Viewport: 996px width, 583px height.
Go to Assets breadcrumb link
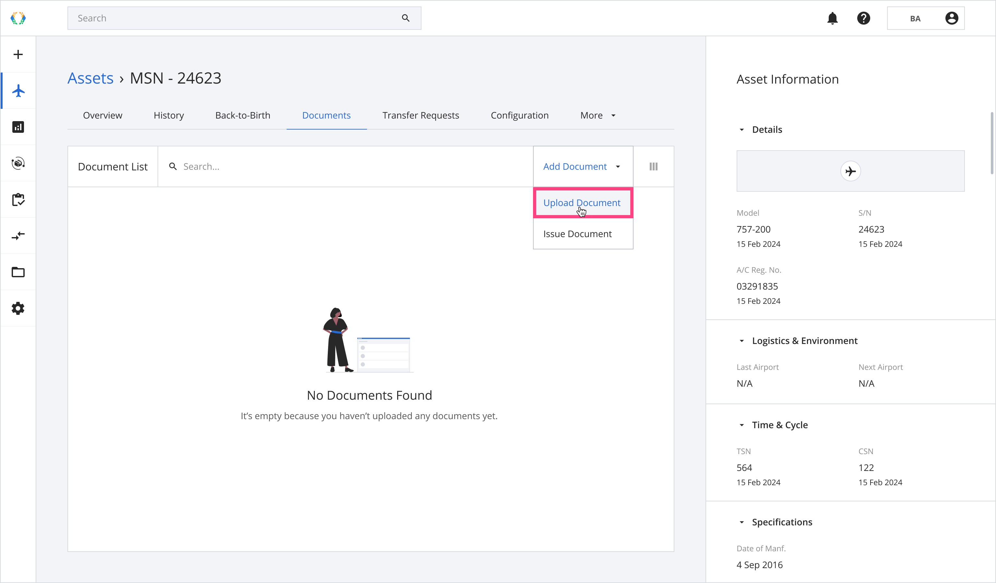coord(90,78)
